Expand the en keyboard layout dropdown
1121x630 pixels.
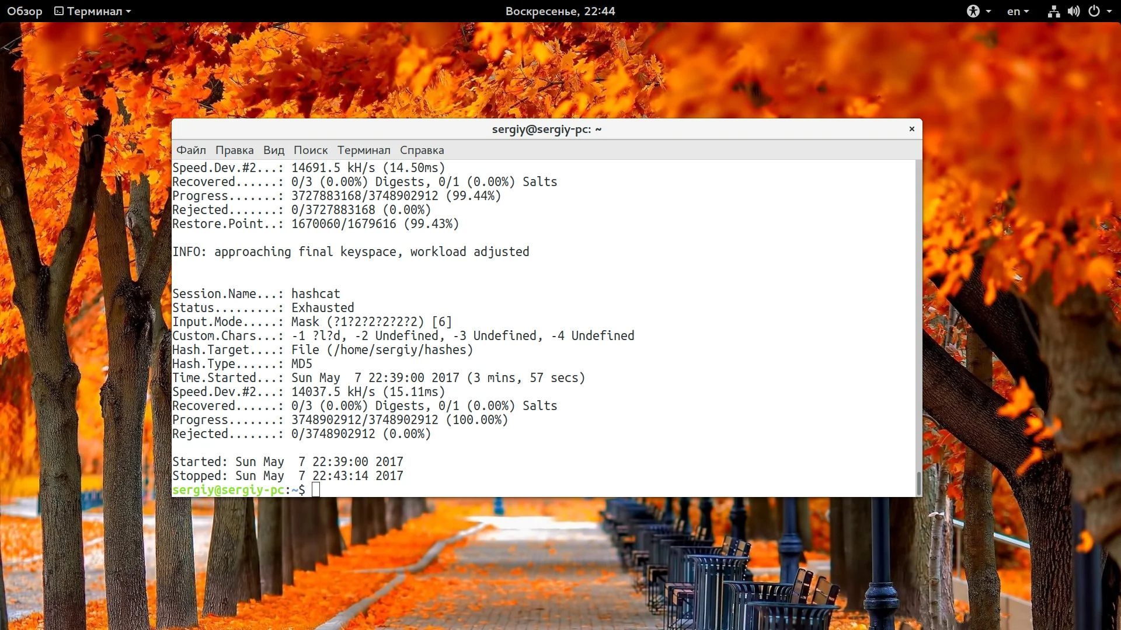[x=1018, y=11]
